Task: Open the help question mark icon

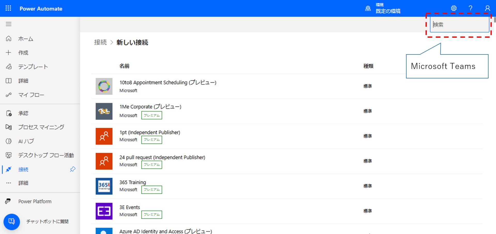Action: (470, 8)
